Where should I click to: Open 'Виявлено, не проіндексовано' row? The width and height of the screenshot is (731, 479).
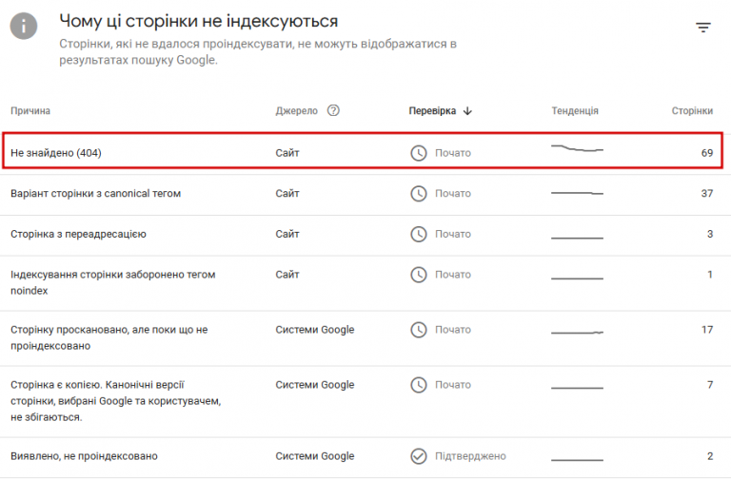(84, 456)
